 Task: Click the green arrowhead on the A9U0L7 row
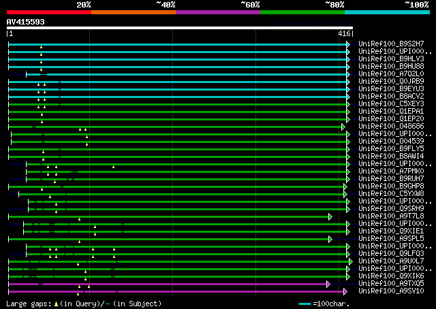coord(350,261)
